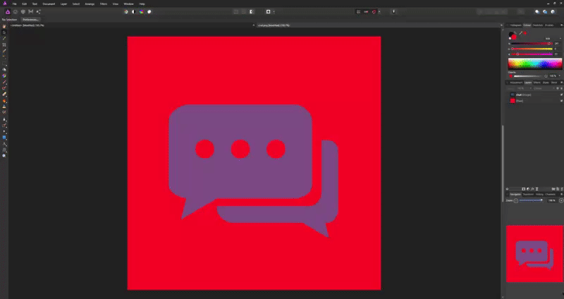Open the File menu
Image resolution: width=564 pixels, height=299 pixels.
pos(14,4)
